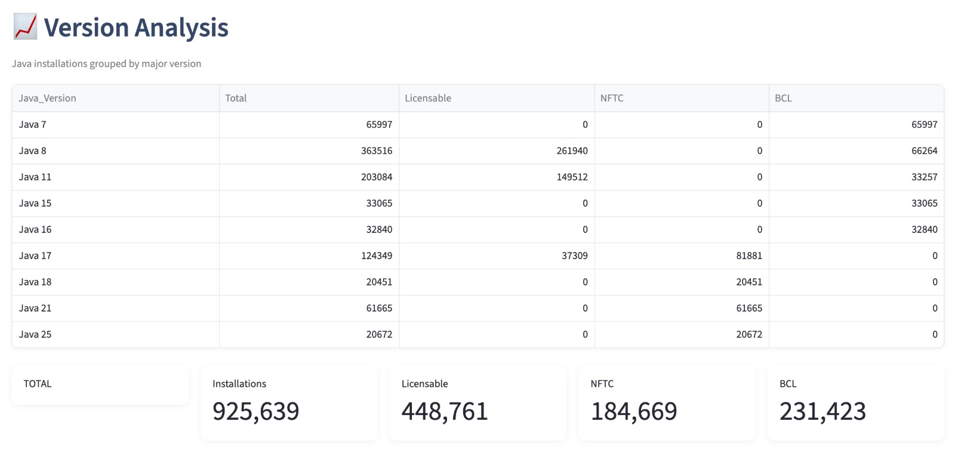The height and width of the screenshot is (452, 955).
Task: Click the Licensable metric 448,761
Action: (445, 411)
